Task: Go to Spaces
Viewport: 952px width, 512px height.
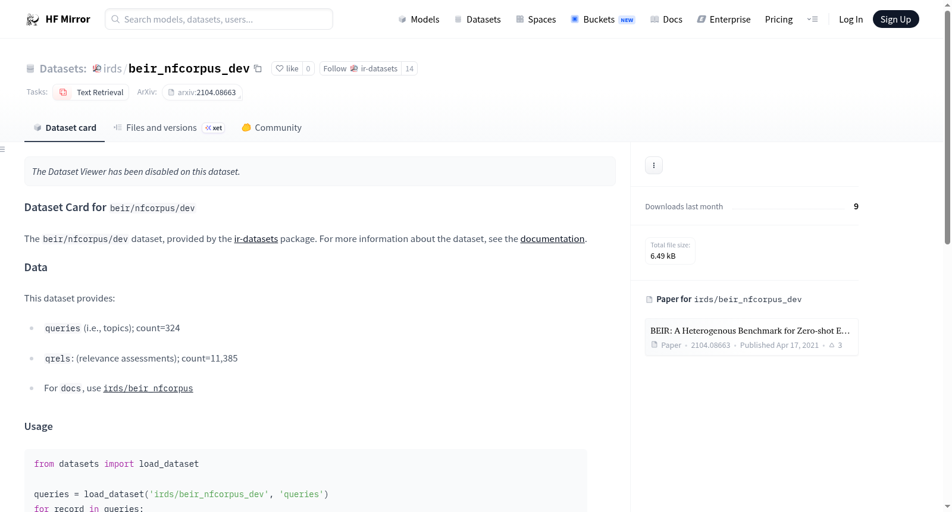Action: pos(535,19)
